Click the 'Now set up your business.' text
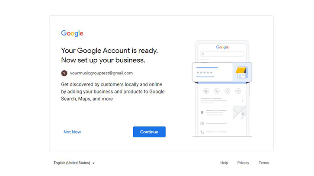 coord(103,60)
